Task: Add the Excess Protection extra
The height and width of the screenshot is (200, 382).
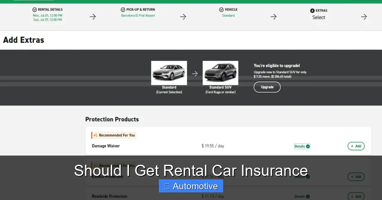Action: 356,177
